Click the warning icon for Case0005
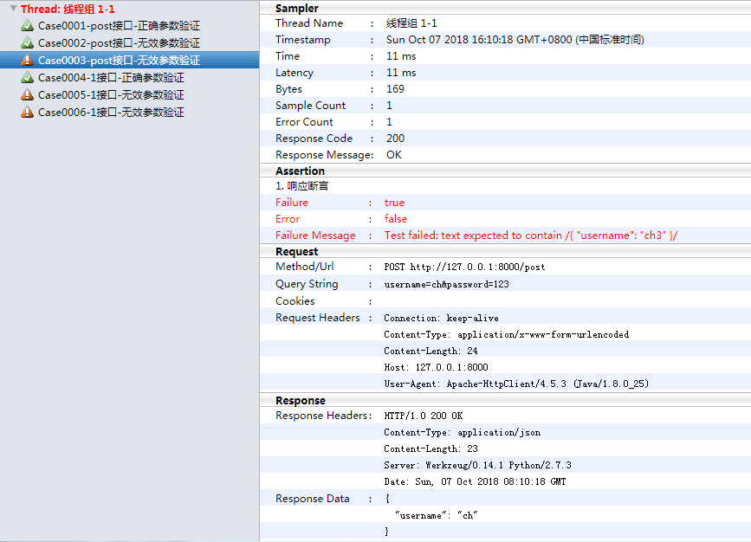Viewport: 751px width, 542px height. 28,94
